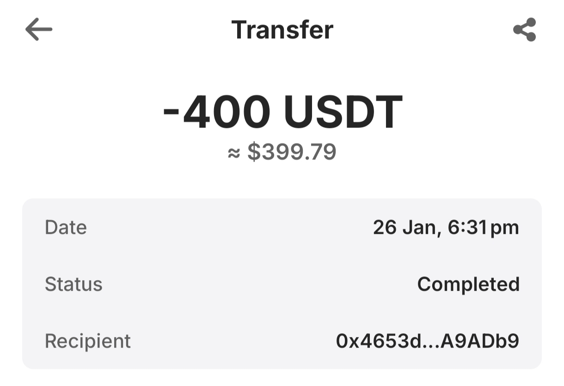Click the A9ADb9 address suffix
This screenshot has height=386, width=564.
pyautogui.click(x=480, y=341)
